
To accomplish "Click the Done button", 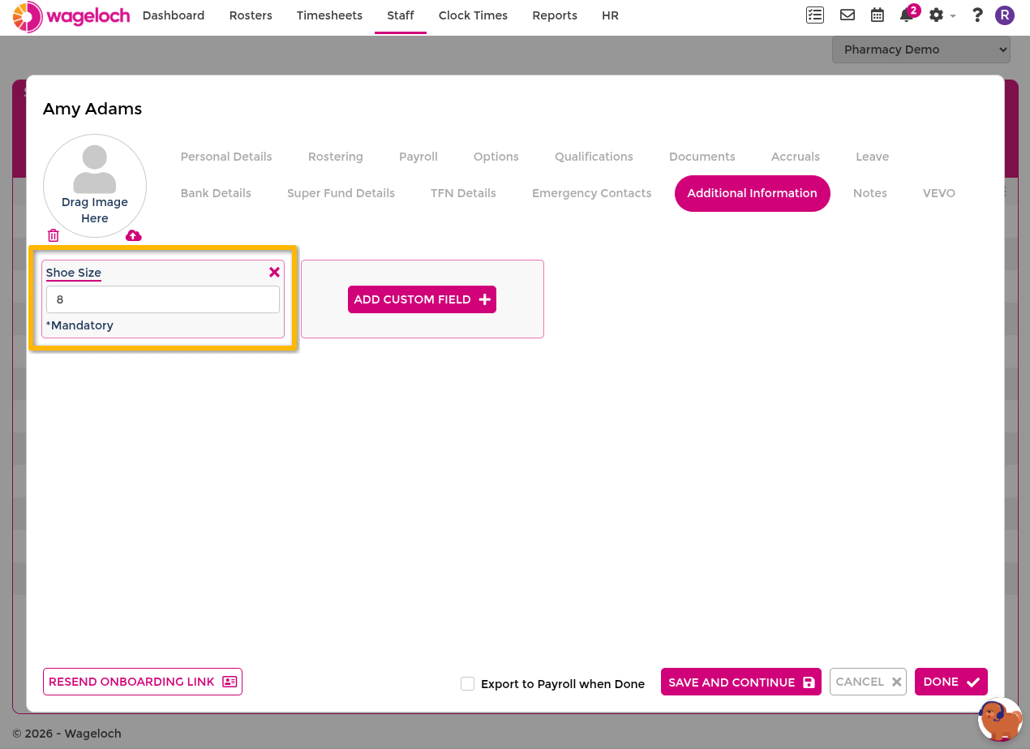I will tap(951, 682).
